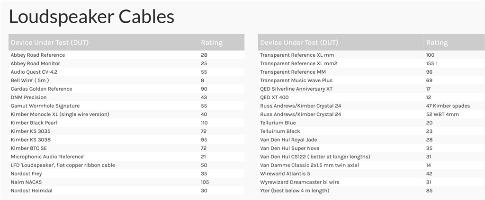The height and width of the screenshot is (200, 485).
Task: Select the "Nordost Heimdal" row
Action: coord(31,191)
